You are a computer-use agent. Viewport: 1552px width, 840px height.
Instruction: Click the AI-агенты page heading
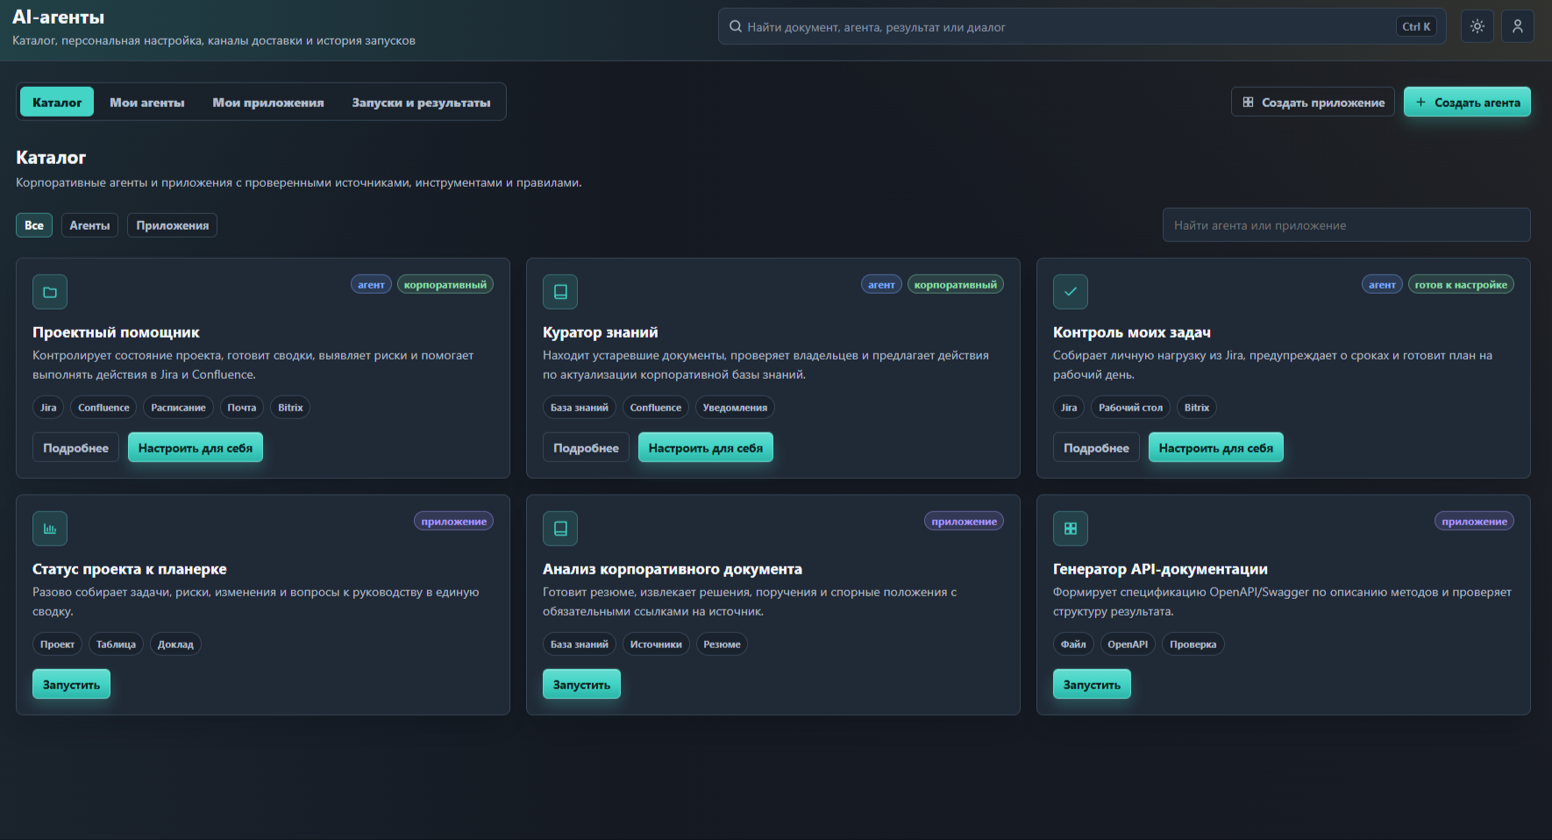coord(58,17)
